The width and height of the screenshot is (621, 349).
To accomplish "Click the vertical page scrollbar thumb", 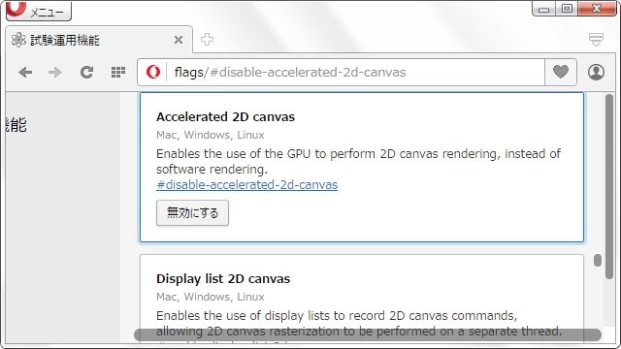I will click(x=609, y=187).
